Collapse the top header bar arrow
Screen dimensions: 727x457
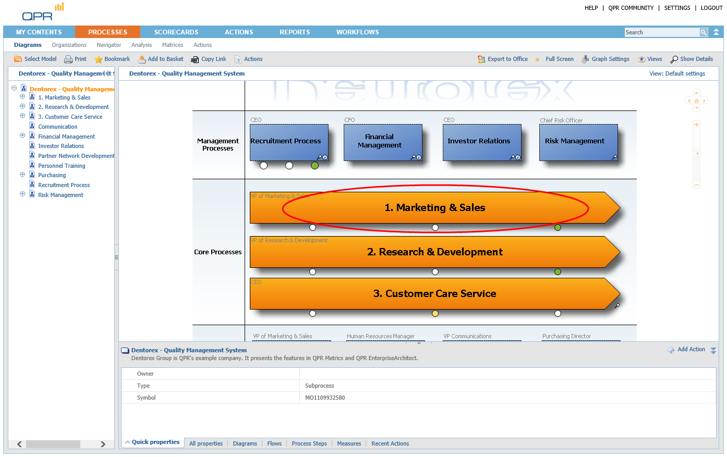[x=716, y=32]
